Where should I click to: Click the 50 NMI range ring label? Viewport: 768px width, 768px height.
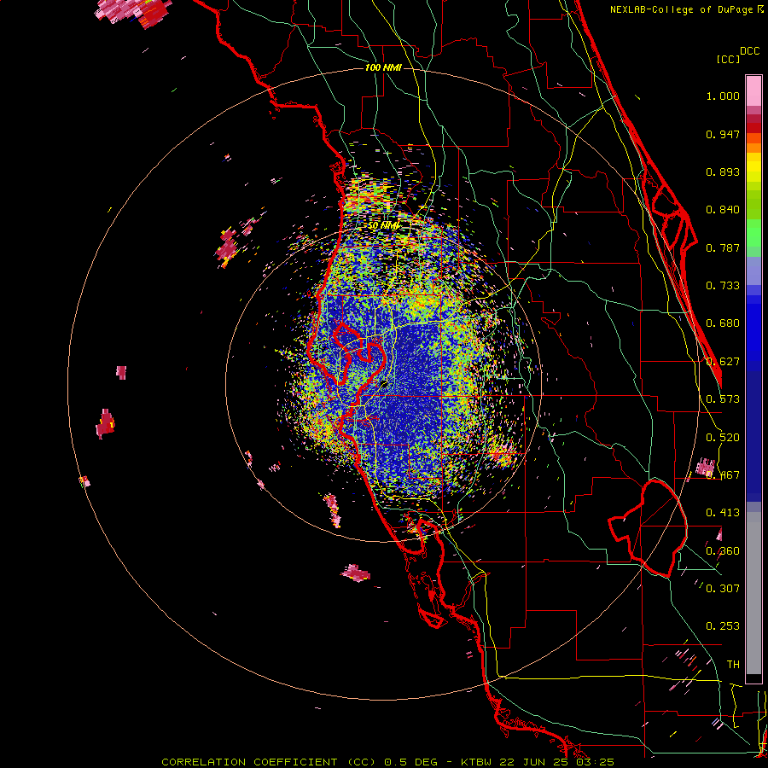[384, 226]
